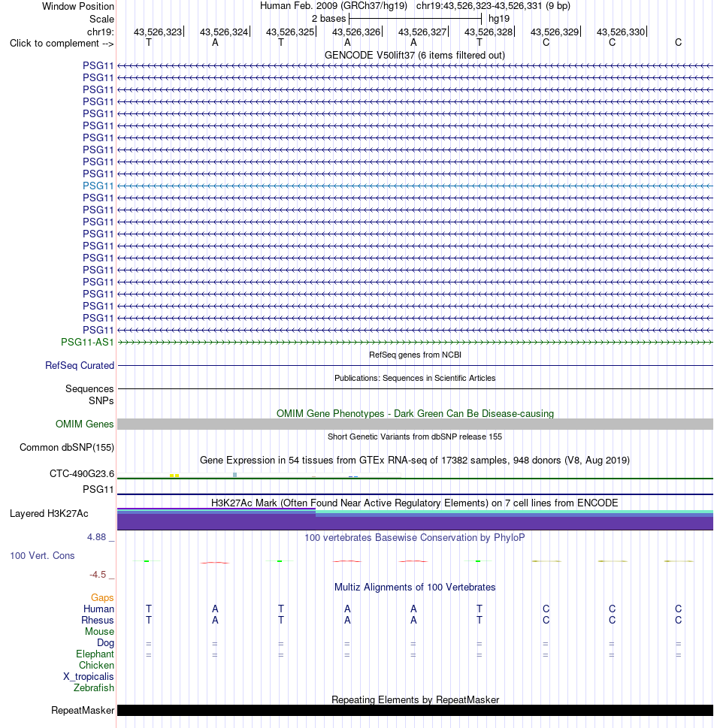Click the Sequences track label

[89, 388]
